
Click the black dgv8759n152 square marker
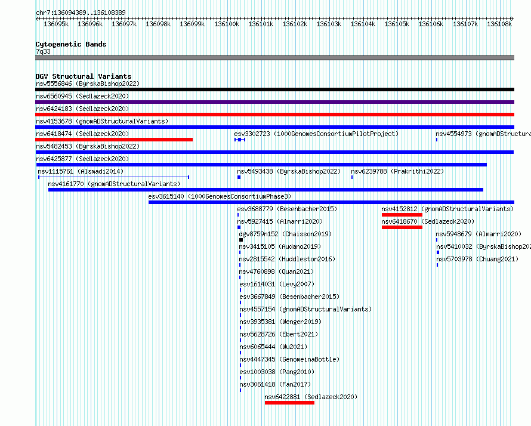[x=241, y=240]
